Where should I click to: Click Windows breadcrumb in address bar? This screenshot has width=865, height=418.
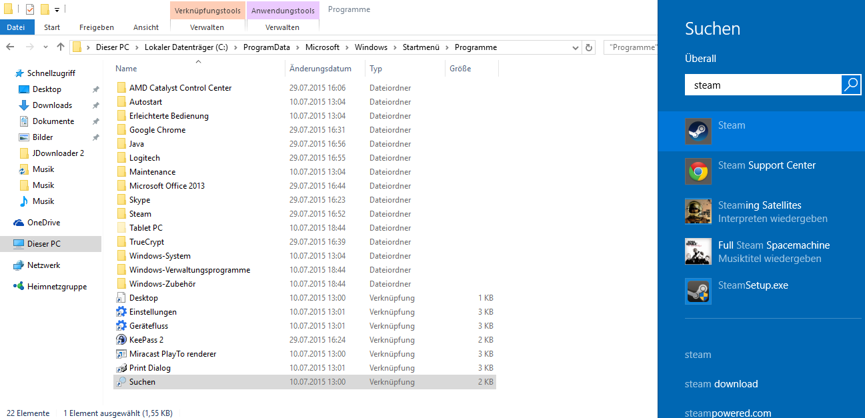pyautogui.click(x=371, y=47)
